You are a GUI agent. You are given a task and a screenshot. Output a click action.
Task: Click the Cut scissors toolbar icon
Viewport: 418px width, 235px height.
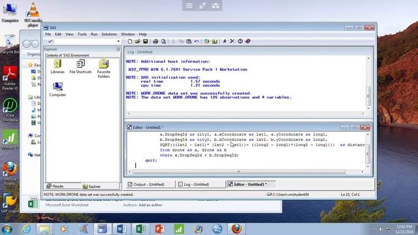pos(174,41)
